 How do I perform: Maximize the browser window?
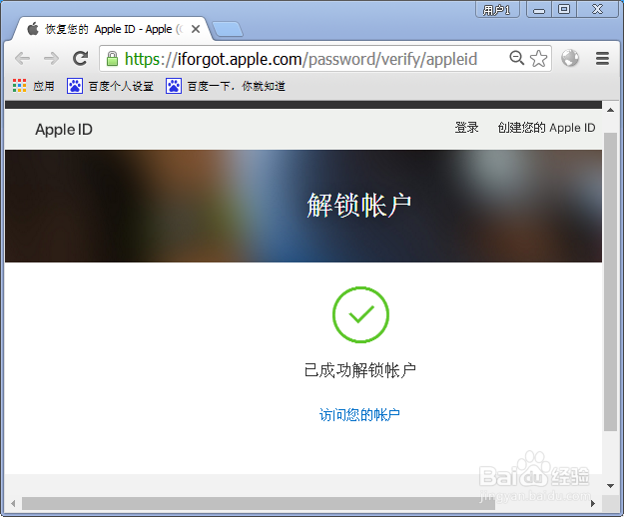pyautogui.click(x=564, y=10)
